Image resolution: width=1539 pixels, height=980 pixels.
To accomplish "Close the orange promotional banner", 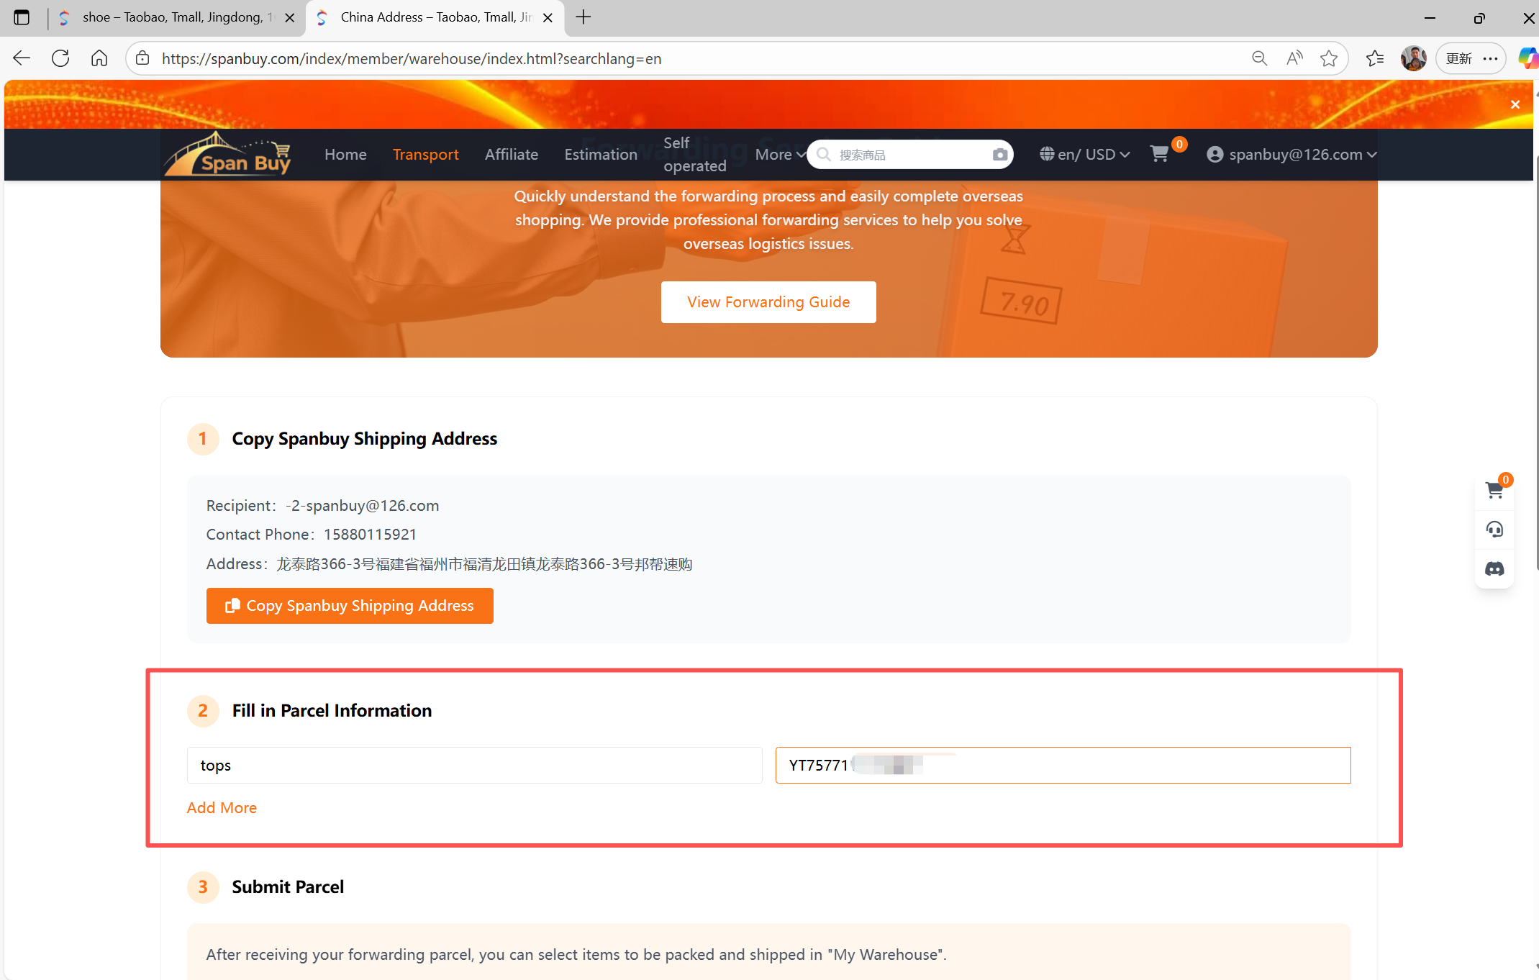I will point(1515,104).
